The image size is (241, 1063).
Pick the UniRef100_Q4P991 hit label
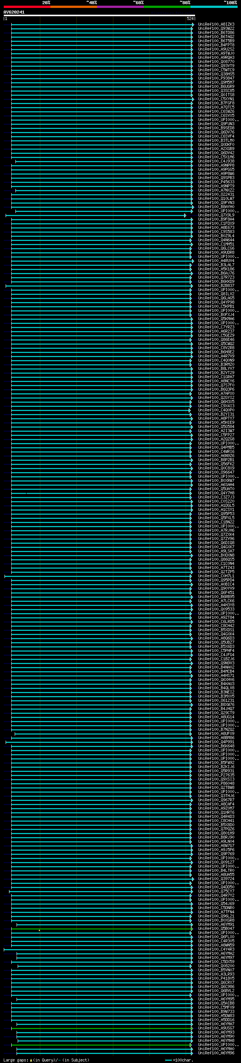(216, 742)
